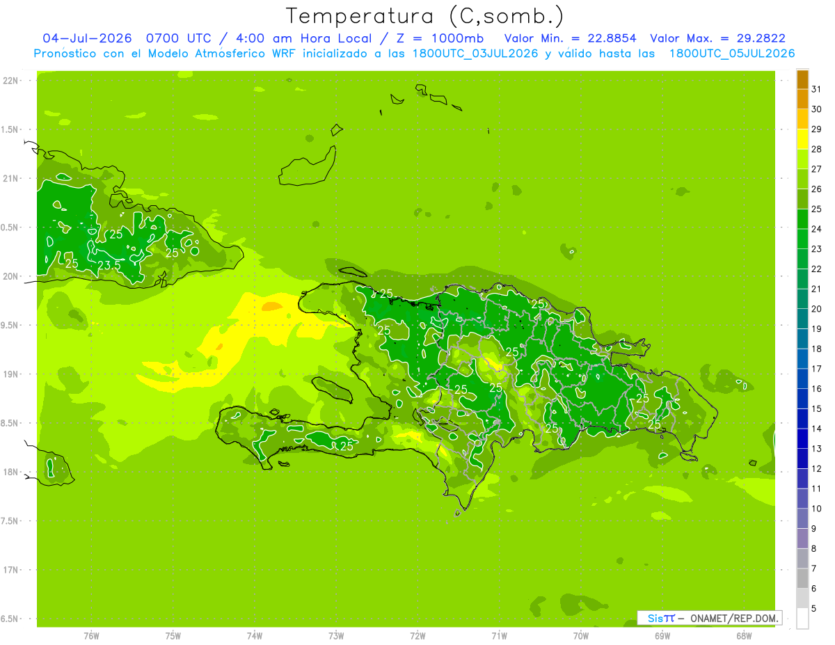Click the '68W' longitude axis label
The height and width of the screenshot is (645, 835).
pos(744,635)
